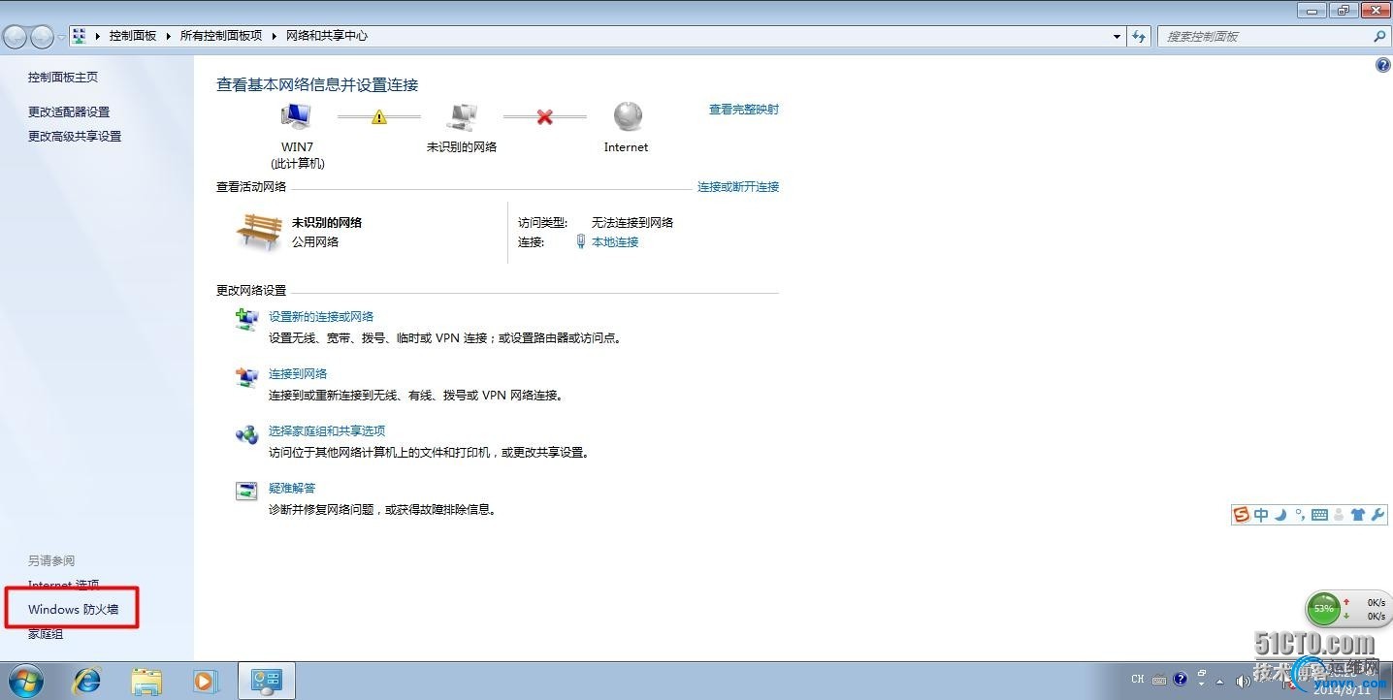Screen dimensions: 1393x700
Task: Expand the arrow after 所有控制面板项 in address bar
Action: coord(275,36)
